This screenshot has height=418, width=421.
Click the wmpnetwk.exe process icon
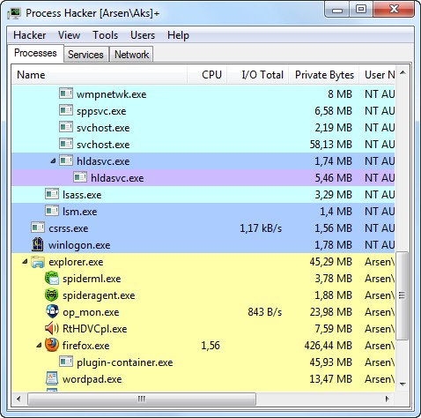pos(66,93)
